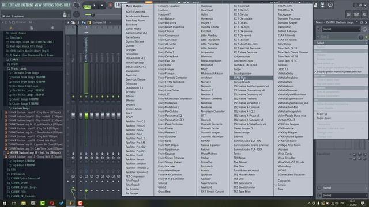The height and width of the screenshot is (207, 369).
Task: Open the FILE menu
Action: coord(4,5)
